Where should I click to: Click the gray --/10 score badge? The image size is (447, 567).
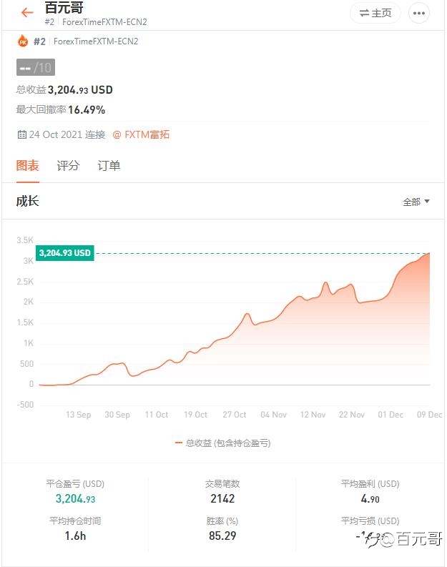point(36,67)
